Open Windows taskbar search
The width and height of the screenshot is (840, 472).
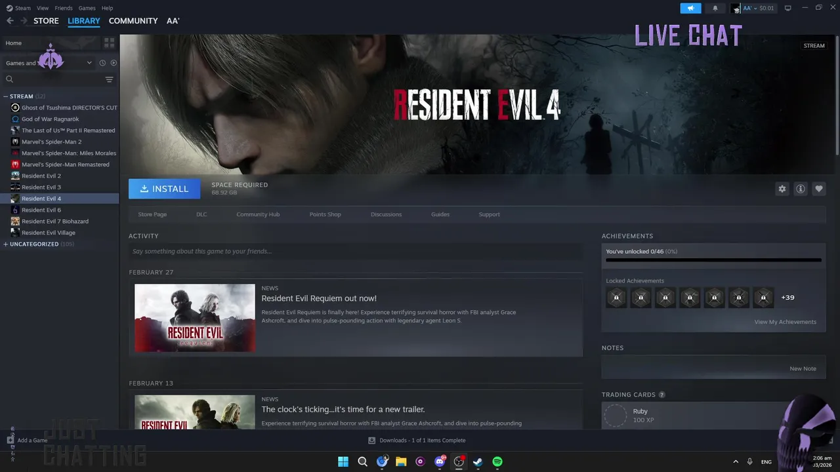pyautogui.click(x=362, y=462)
